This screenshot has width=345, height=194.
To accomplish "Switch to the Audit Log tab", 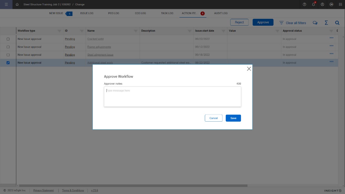I will click(221, 13).
